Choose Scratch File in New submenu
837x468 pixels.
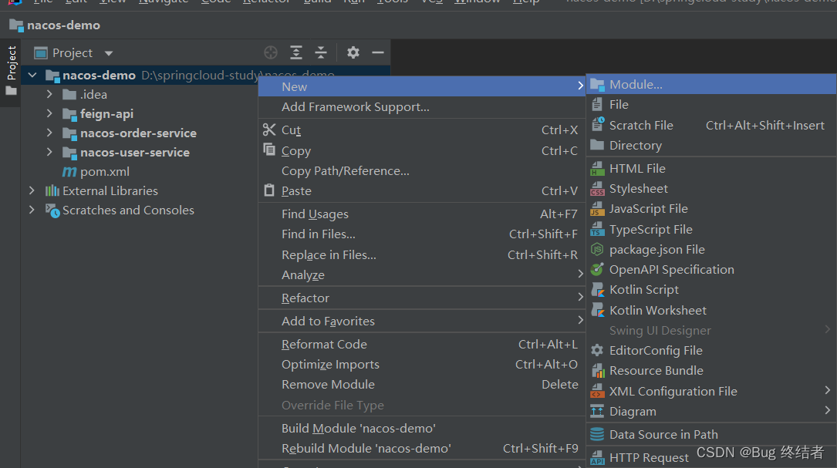coord(711,126)
